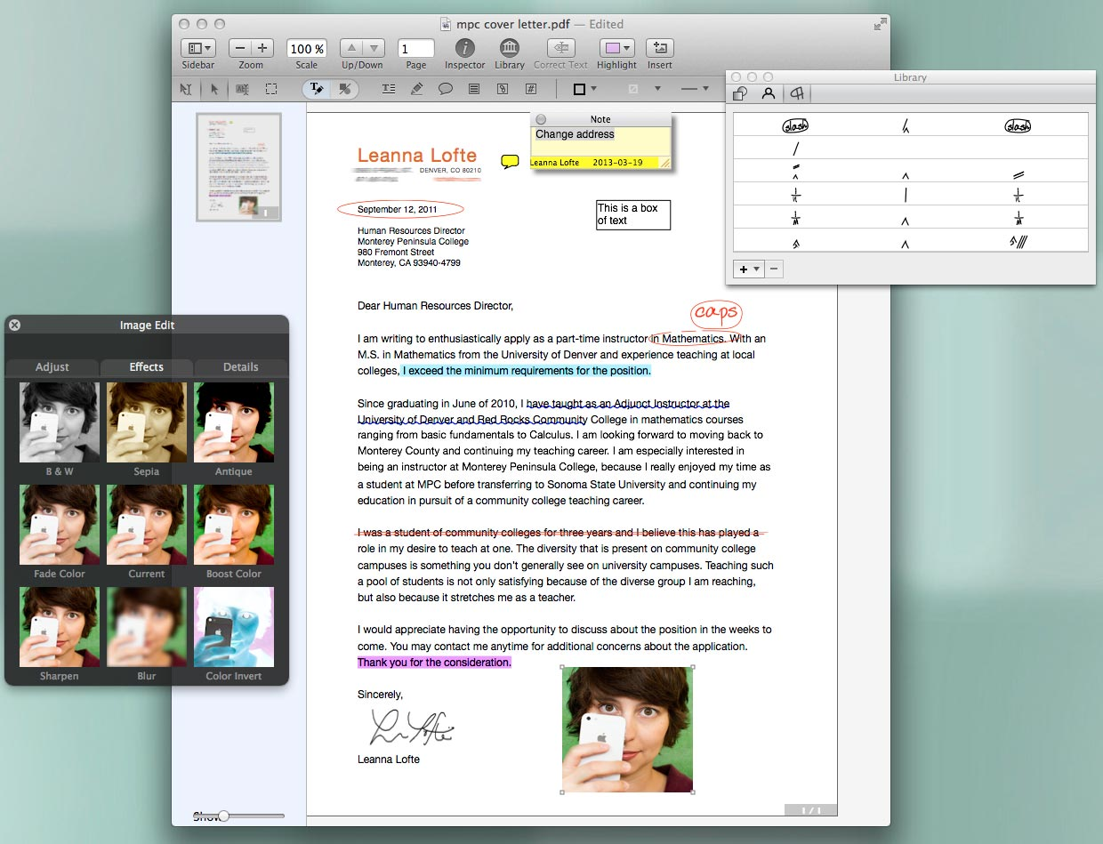
Task: Go down to the next page
Action: [x=374, y=48]
